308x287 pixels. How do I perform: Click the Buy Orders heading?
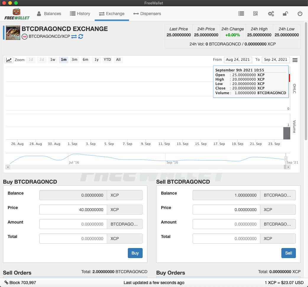pos(170,273)
